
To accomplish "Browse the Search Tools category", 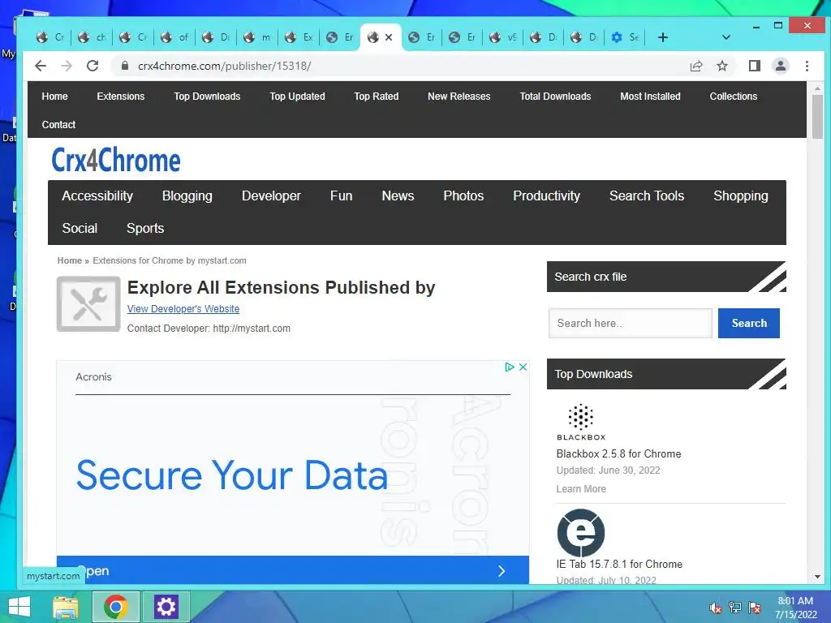I will pos(647,196).
